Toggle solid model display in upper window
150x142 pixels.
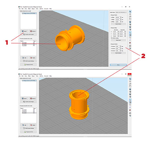130,35
